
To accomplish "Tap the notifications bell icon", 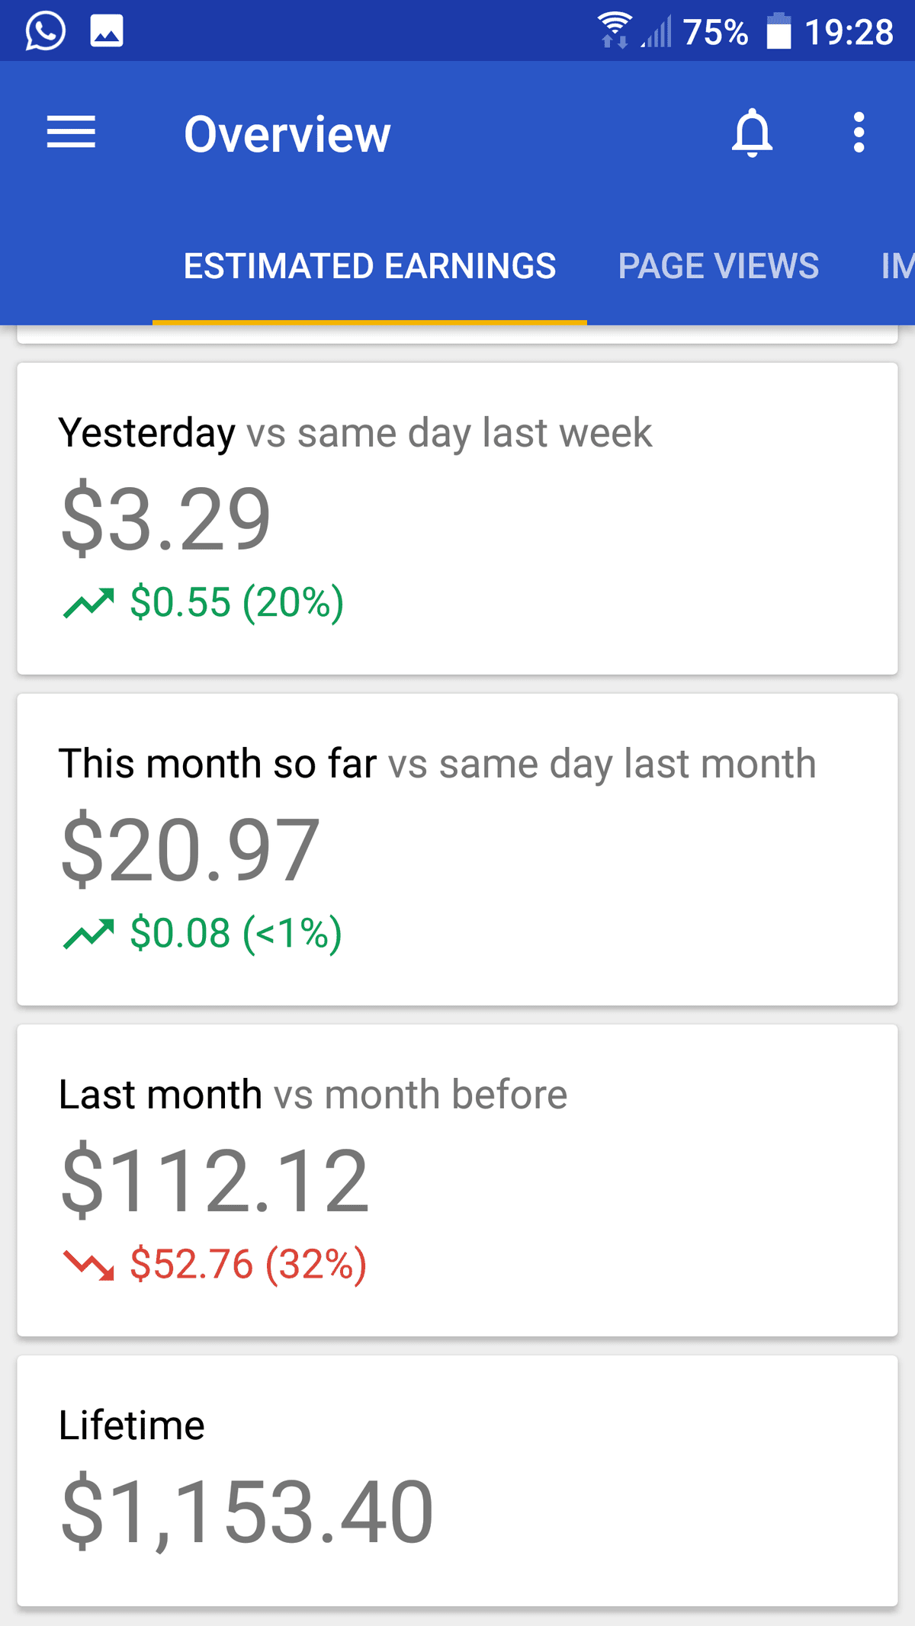I will pos(752,133).
